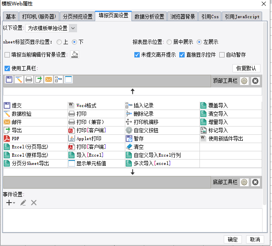Viewport: 272px width, 246px height.
Task: Switch to 数据分析设置 tab
Action: coord(149,17)
